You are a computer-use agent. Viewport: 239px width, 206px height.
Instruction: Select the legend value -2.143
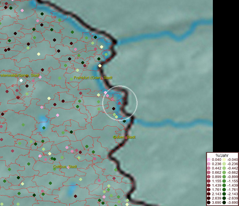coord(232,194)
